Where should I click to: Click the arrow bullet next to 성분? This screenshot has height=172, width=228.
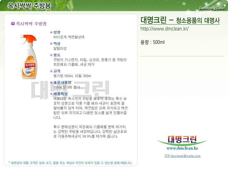pos(51,32)
